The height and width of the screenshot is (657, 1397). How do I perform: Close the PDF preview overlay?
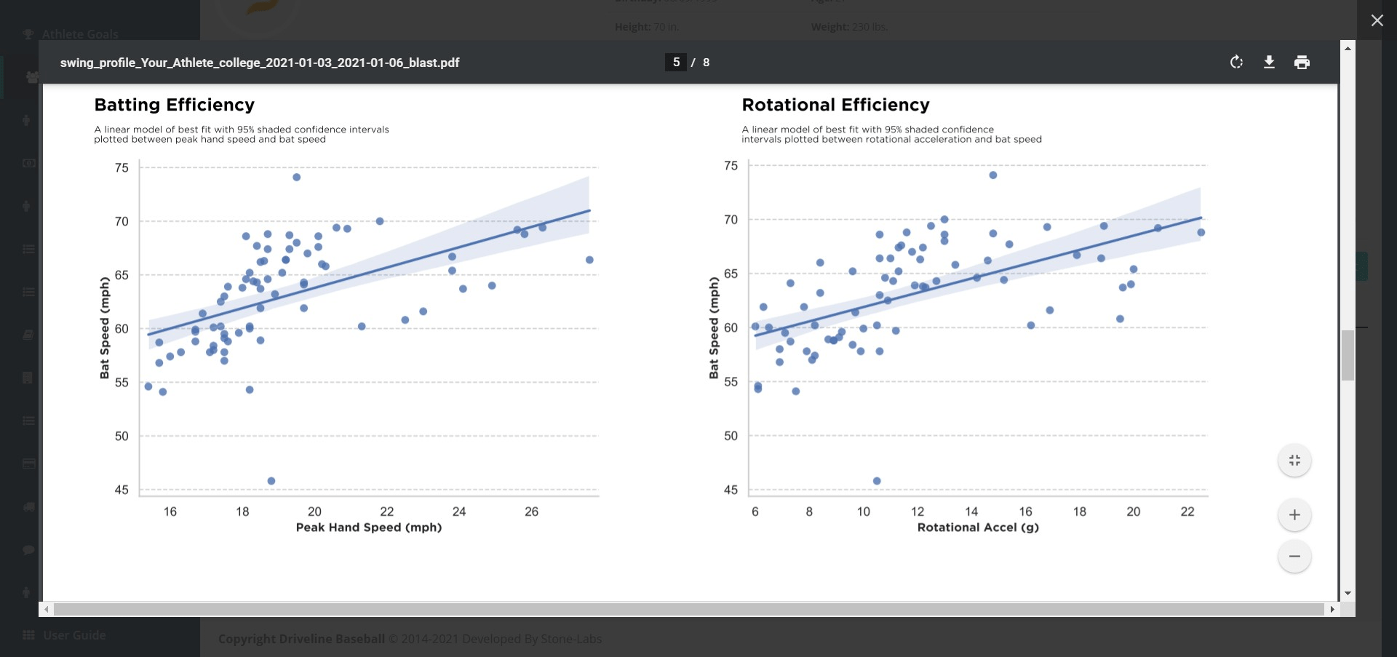(x=1377, y=20)
